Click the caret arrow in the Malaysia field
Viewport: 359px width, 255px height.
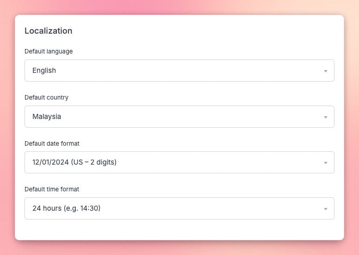325,117
